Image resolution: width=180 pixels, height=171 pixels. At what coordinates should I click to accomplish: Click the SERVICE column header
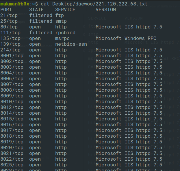coord(65,9)
